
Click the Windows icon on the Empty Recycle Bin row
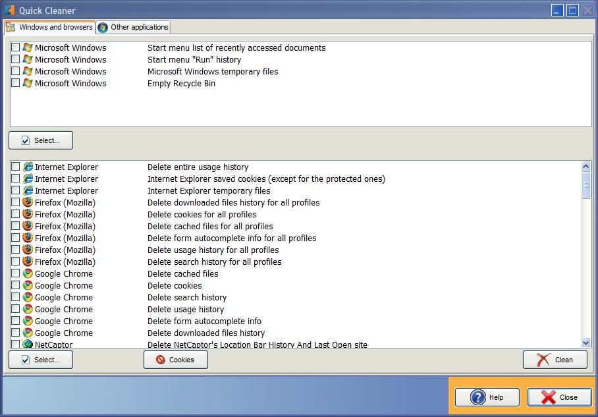(28, 83)
